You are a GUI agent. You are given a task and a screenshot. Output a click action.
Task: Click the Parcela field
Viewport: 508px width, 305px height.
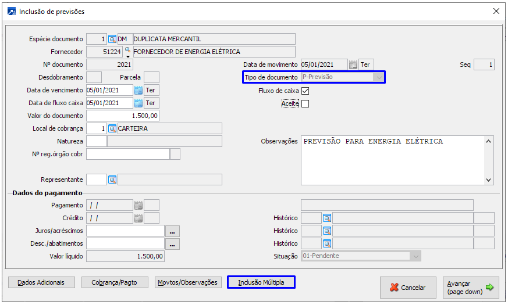click(151, 78)
